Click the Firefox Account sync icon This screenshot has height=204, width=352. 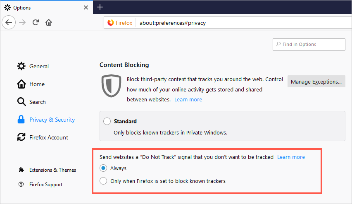(x=21, y=137)
